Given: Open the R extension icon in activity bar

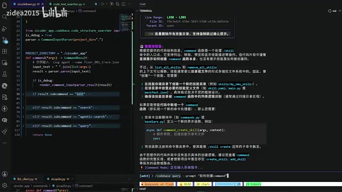Looking at the screenshot, I should (5, 120).
